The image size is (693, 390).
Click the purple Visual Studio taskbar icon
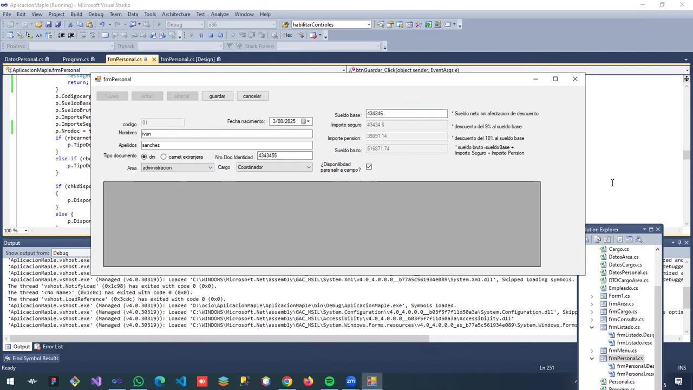click(96, 381)
